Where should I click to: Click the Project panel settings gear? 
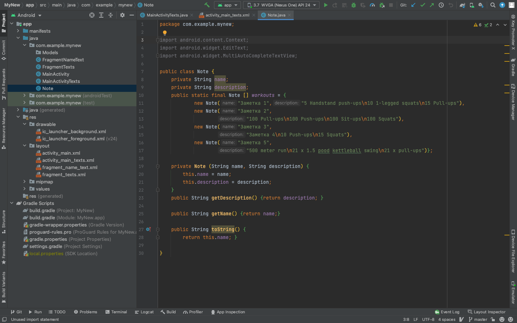[x=122, y=15]
